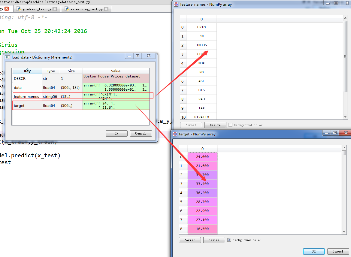Screen dimensions: 351x257
Task: Click Python file icon on gradient_test.py tab
Action: click(x=20, y=9)
